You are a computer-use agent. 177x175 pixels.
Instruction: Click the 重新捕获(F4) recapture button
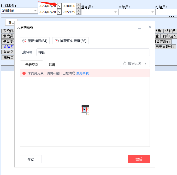click(35, 41)
